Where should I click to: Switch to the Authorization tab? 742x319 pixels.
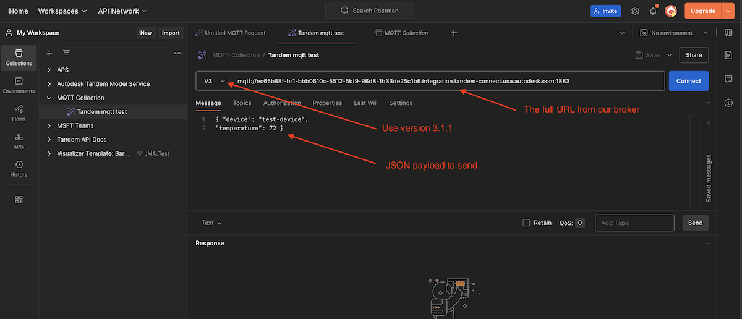282,103
